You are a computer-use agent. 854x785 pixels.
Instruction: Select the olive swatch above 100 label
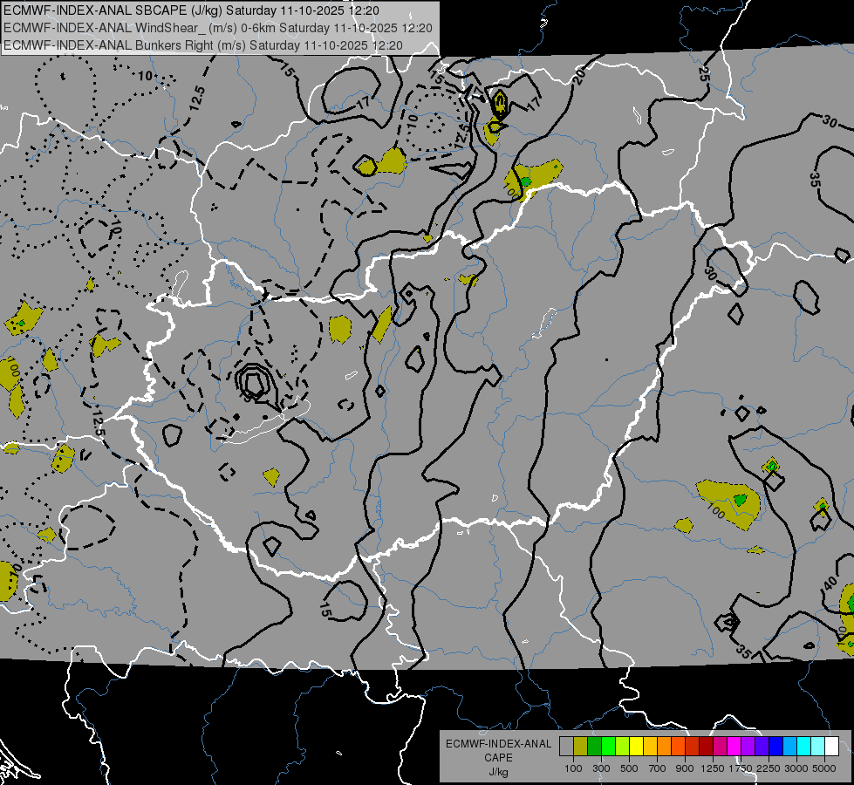(x=580, y=746)
